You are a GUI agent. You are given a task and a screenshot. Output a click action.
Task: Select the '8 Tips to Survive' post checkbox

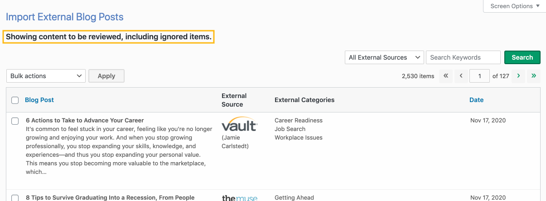[15, 198]
